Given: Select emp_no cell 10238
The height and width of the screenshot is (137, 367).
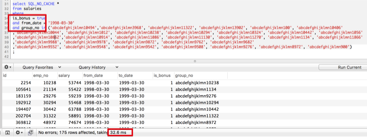Looking at the screenshot, I should tap(50, 83).
